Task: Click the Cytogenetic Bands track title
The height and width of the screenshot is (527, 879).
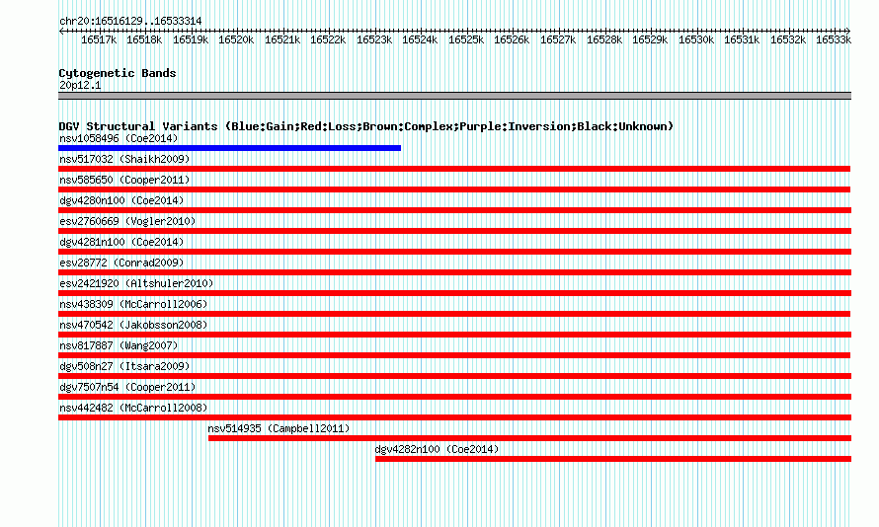Action: [x=118, y=73]
